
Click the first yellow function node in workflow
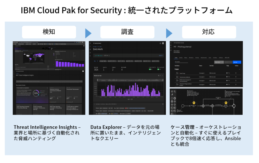(x=194, y=103)
